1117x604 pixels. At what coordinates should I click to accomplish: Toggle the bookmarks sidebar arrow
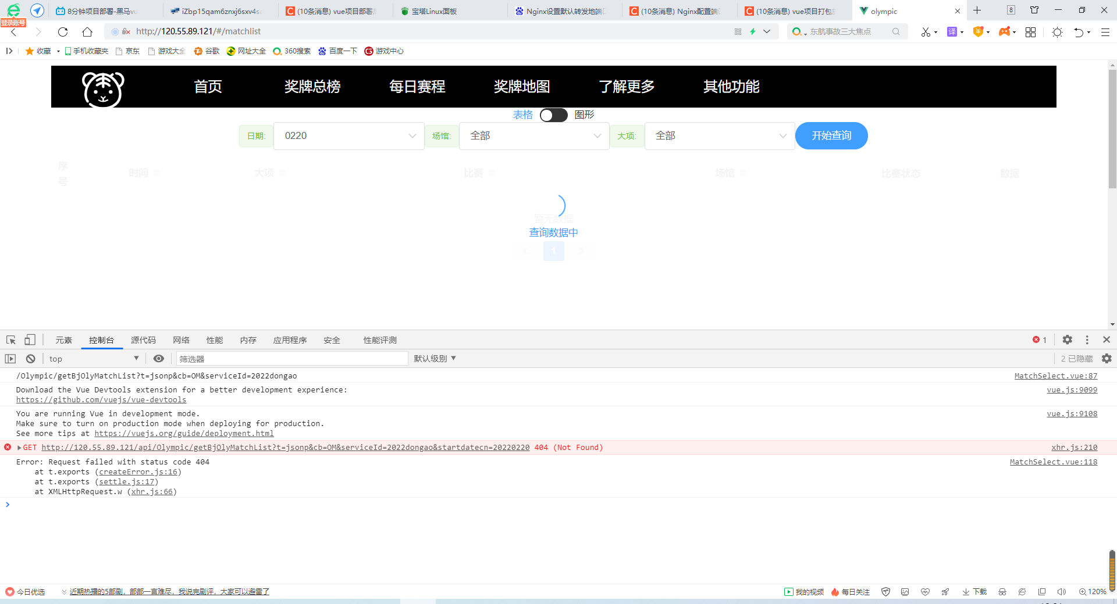click(9, 51)
